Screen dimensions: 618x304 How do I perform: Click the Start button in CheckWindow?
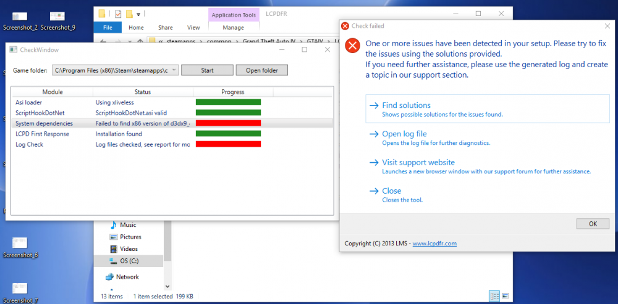pos(207,70)
